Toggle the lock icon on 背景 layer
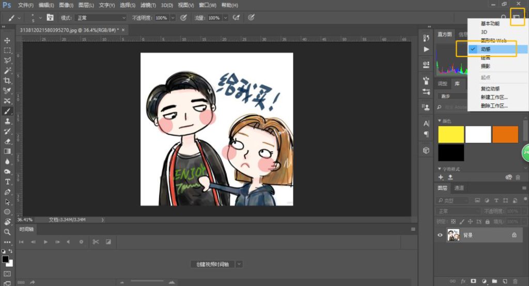This screenshot has height=286, width=529. [x=514, y=235]
